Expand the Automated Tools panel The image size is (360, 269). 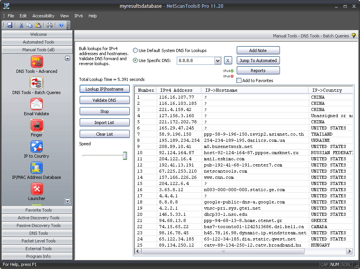coord(37,42)
